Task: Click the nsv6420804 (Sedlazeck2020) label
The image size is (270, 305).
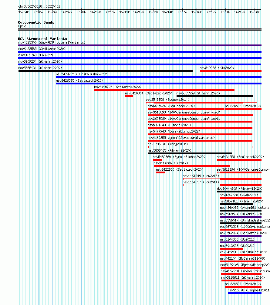Action: [x=149, y=93]
